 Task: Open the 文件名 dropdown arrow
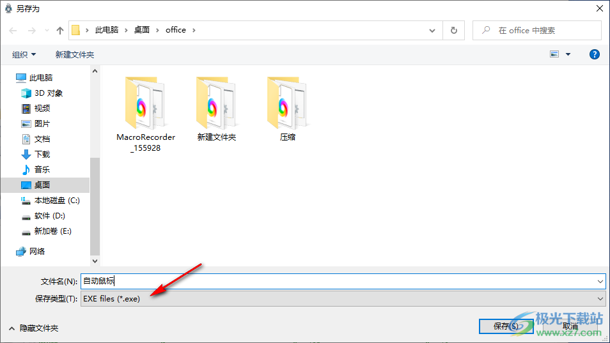point(600,281)
